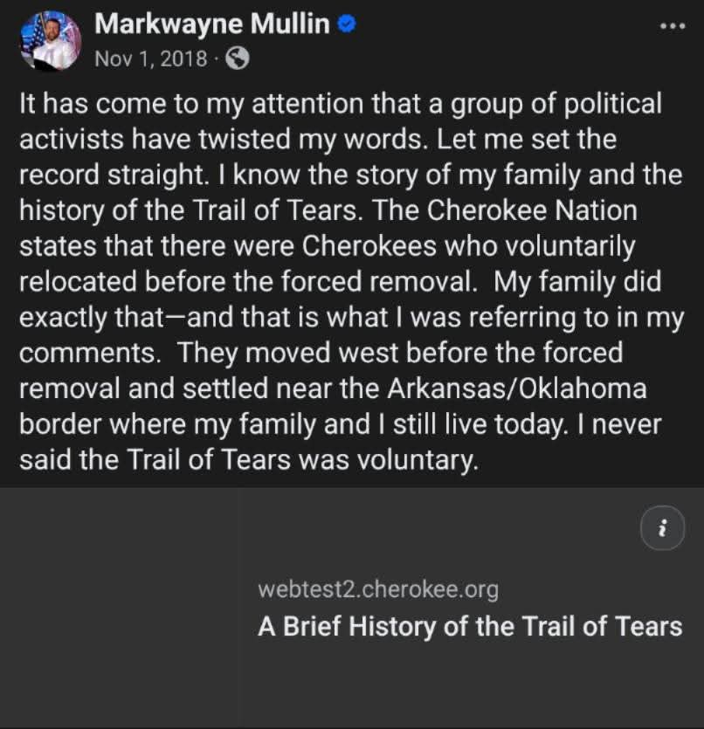Click the verified badge next to the name
Screen dimensions: 704x729
click(347, 24)
